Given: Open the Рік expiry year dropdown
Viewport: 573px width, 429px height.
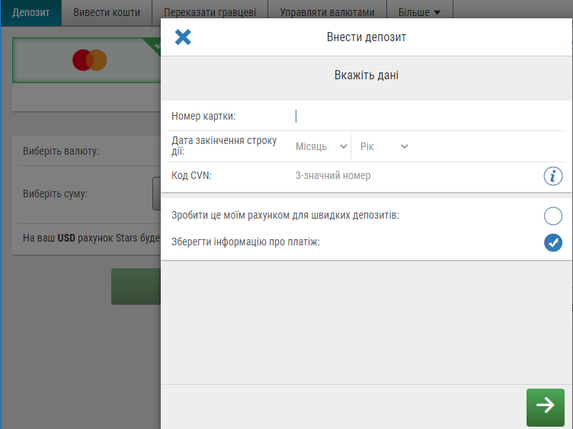Looking at the screenshot, I should click(384, 146).
